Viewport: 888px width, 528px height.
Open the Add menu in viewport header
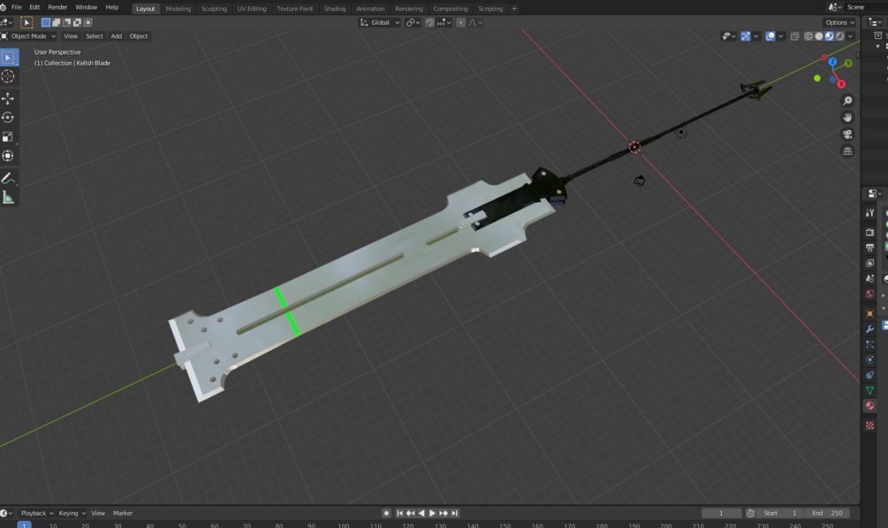click(116, 36)
